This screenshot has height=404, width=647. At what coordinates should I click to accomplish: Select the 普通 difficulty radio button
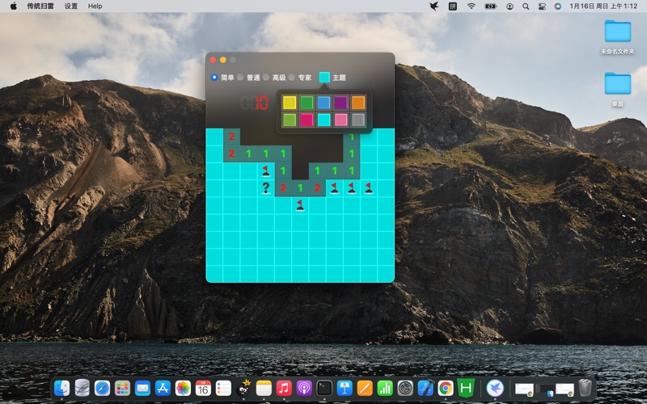pyautogui.click(x=240, y=78)
